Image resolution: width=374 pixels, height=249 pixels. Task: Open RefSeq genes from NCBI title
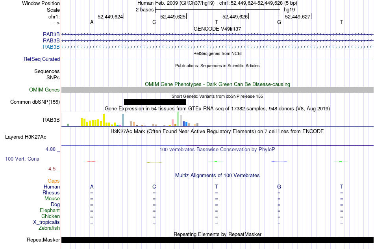tap(218, 53)
